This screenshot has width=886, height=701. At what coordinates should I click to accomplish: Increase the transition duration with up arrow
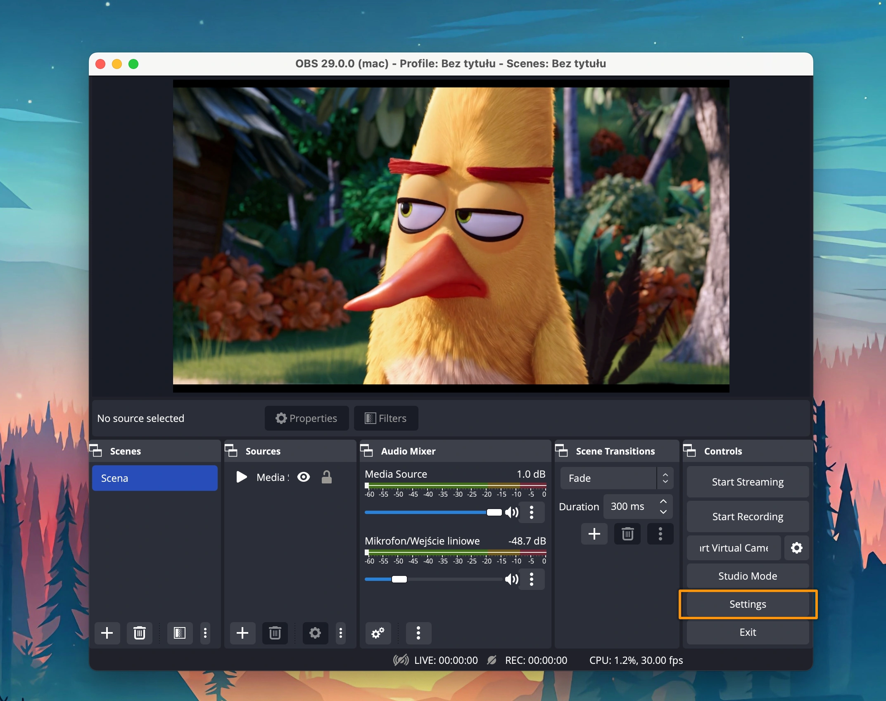click(x=663, y=501)
